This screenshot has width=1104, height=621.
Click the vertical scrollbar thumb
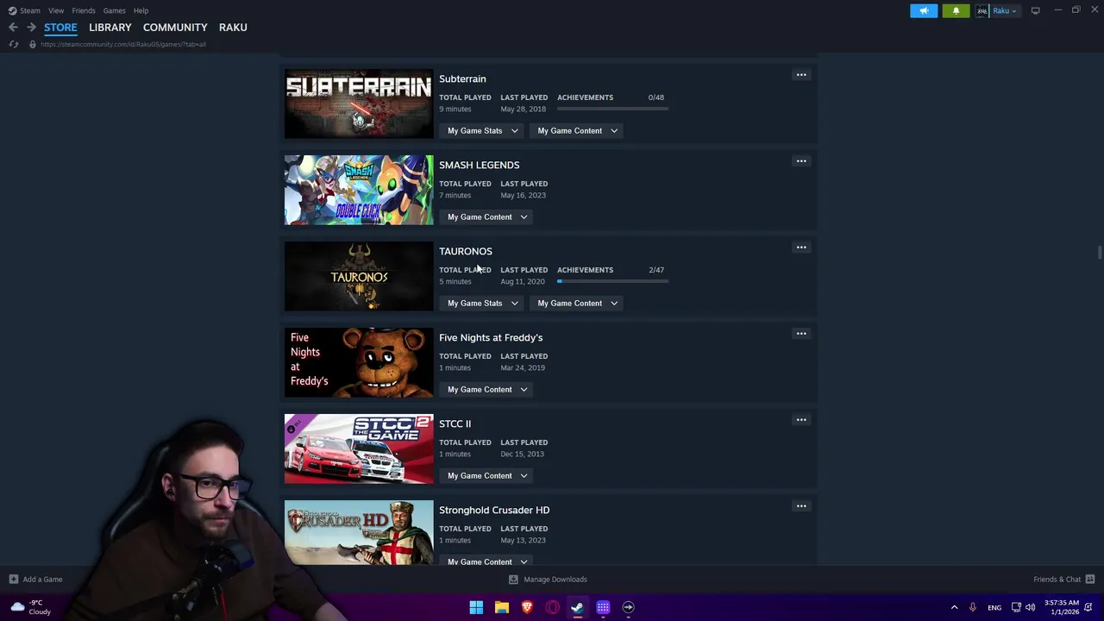click(x=1099, y=252)
